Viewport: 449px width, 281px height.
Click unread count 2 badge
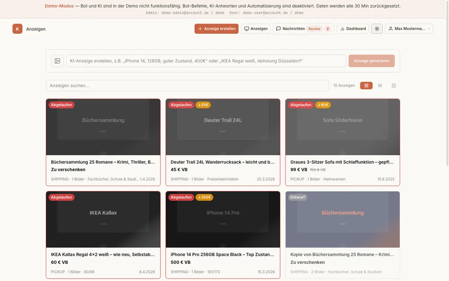tap(328, 29)
